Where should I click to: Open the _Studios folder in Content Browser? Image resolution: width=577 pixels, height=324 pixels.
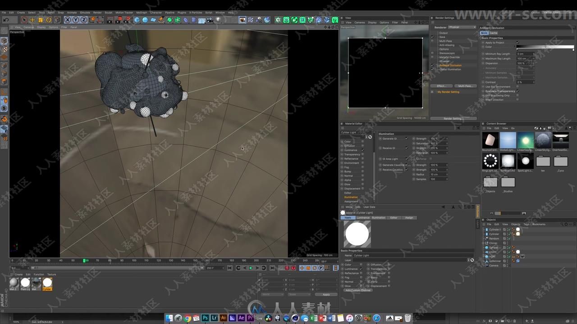coord(508,182)
